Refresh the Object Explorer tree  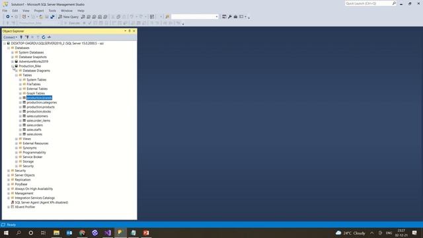coord(44,37)
